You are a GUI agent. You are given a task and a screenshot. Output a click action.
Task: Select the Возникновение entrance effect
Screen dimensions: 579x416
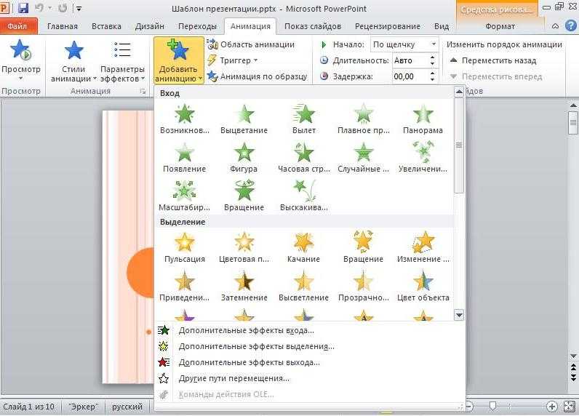(184, 119)
